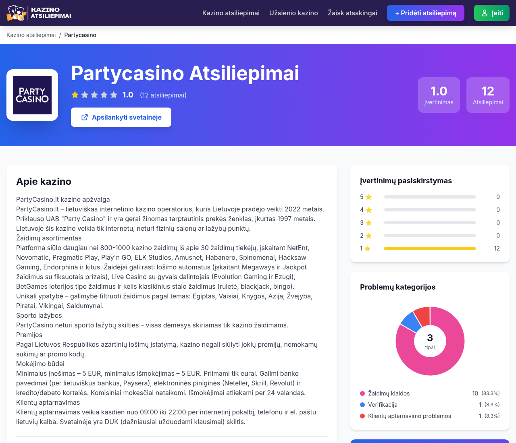Click the yellow 1-star rating bar

(x=430, y=248)
